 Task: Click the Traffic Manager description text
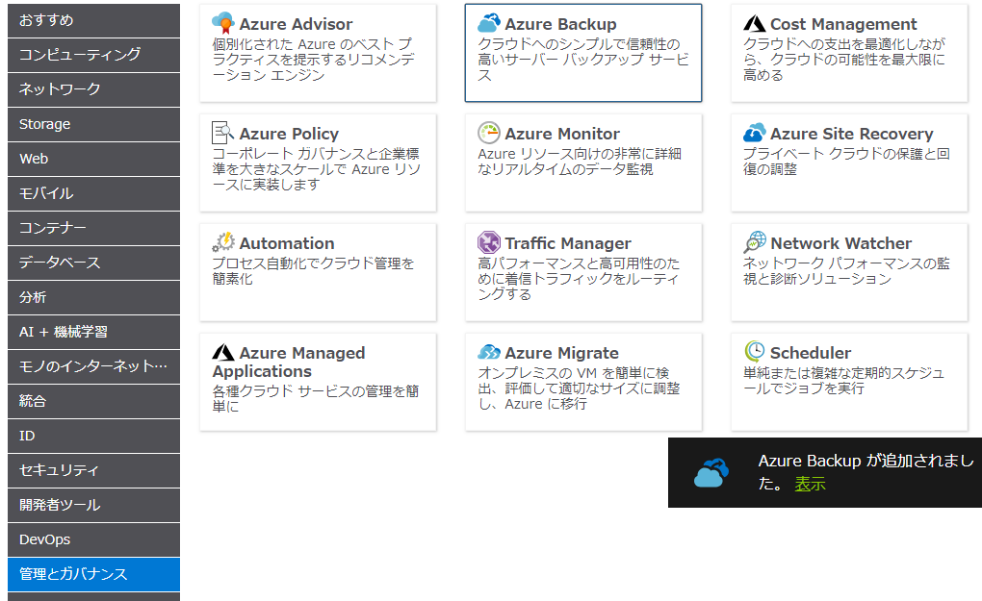coord(579,278)
